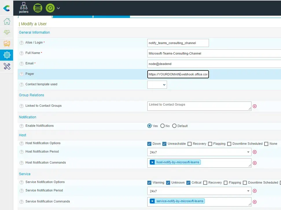281x210 pixels.
Task: Show help for Email field
Action: tap(21, 64)
